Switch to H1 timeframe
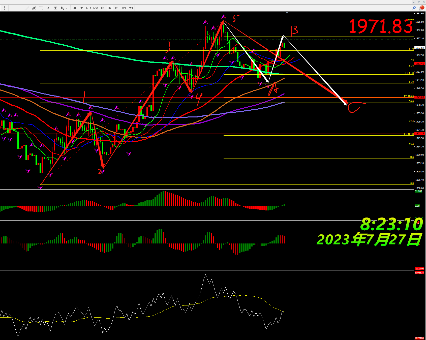426x340 pixels. [103, 8]
